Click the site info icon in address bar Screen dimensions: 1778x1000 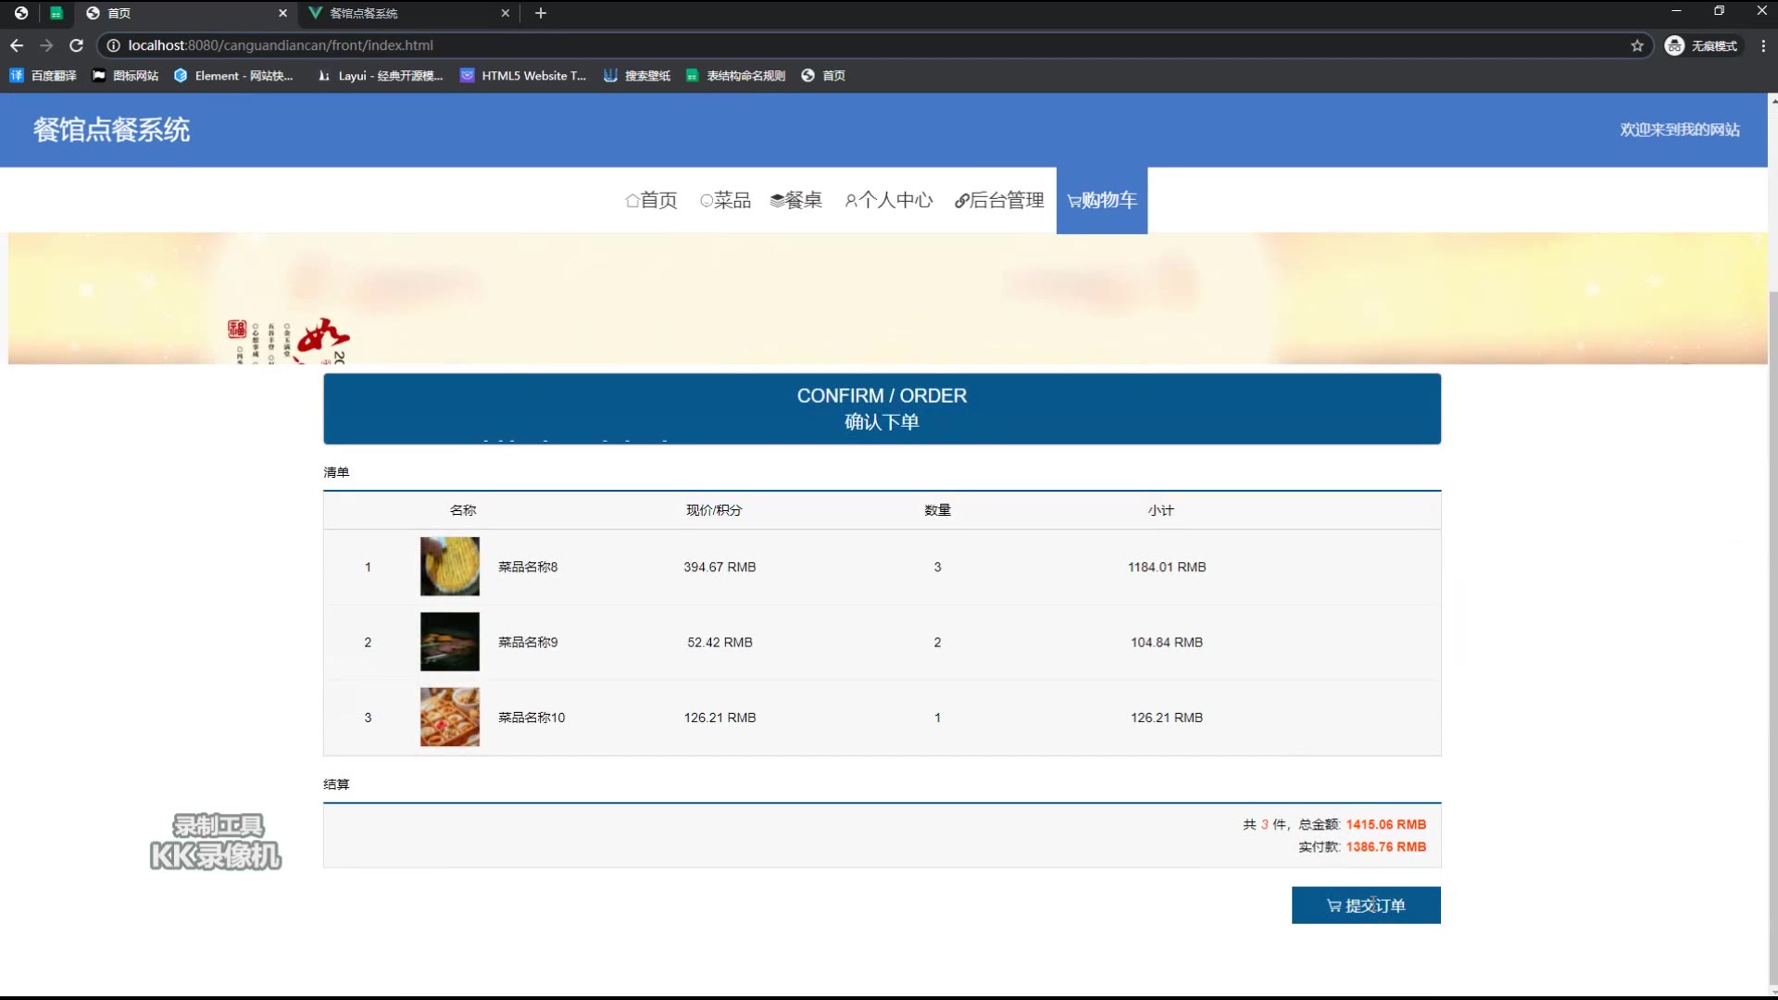click(x=113, y=45)
